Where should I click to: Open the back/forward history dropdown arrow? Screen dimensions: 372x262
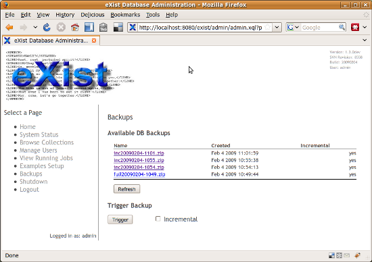click(35, 28)
